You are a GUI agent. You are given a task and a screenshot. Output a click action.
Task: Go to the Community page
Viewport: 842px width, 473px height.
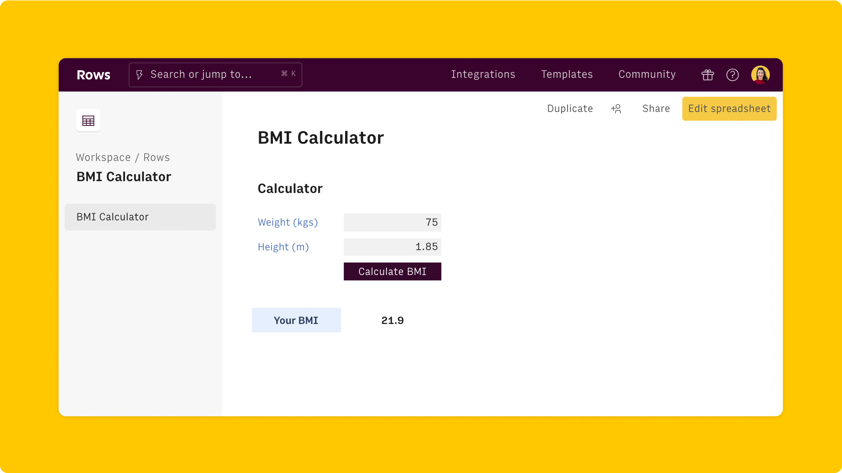pyautogui.click(x=647, y=75)
